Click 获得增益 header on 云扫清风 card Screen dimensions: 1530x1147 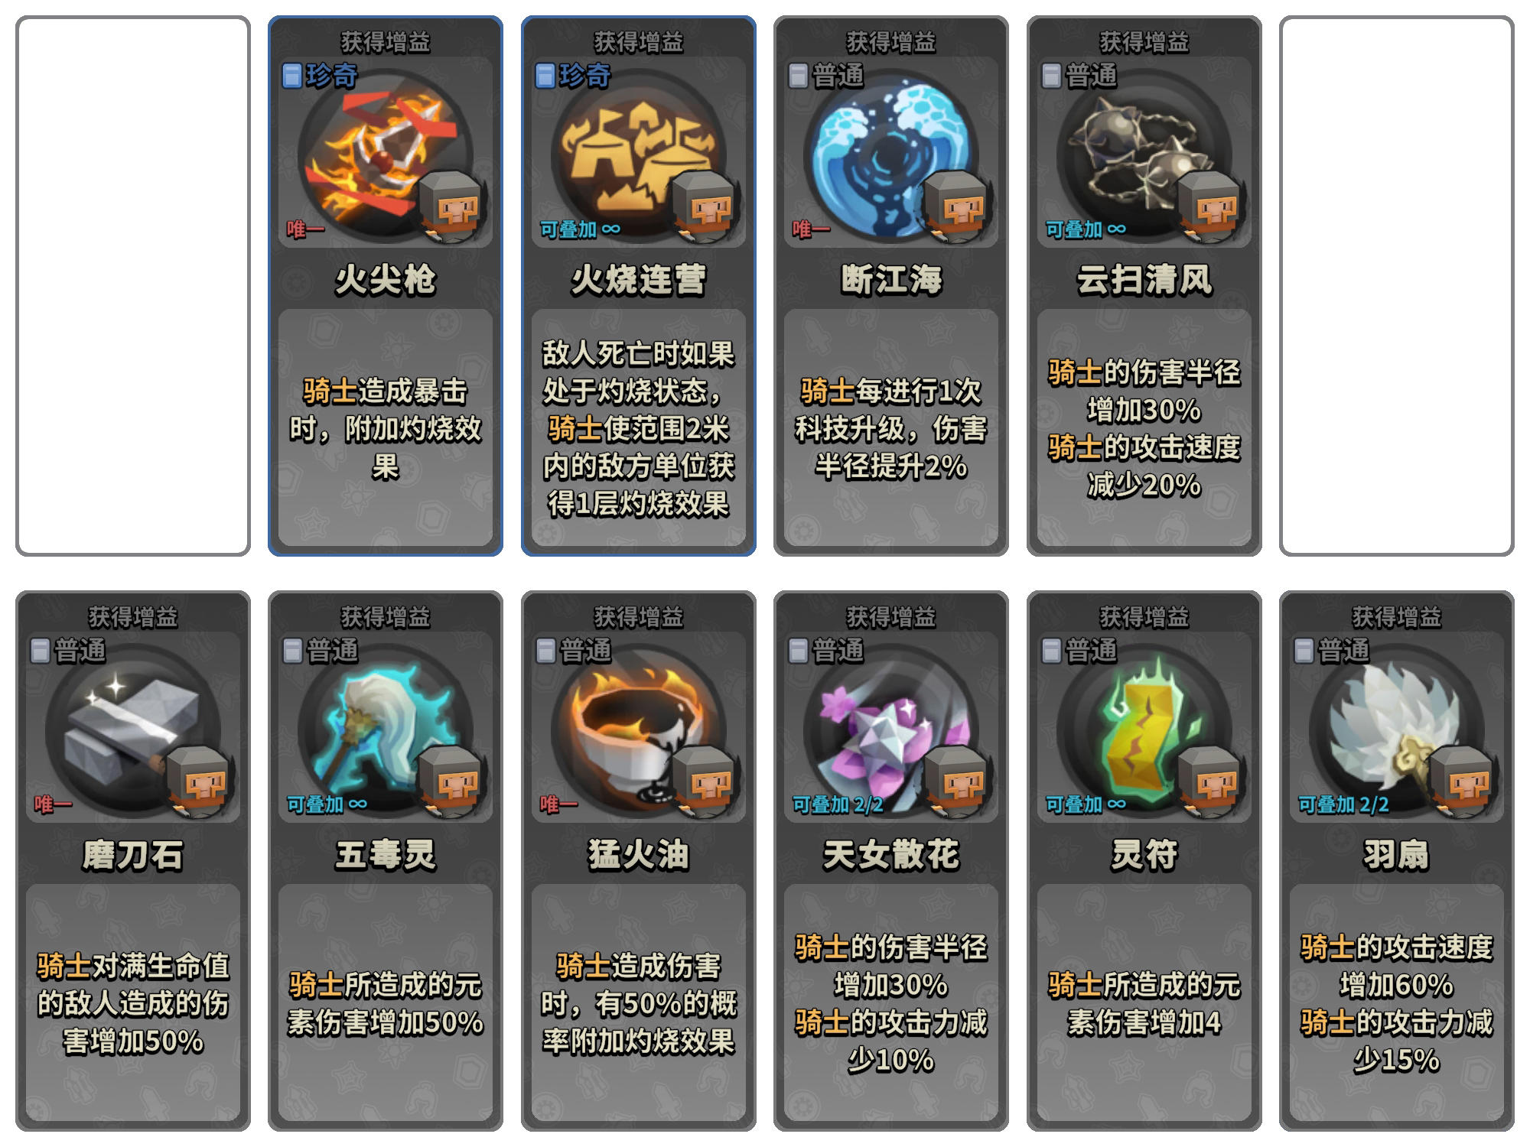tap(1144, 42)
